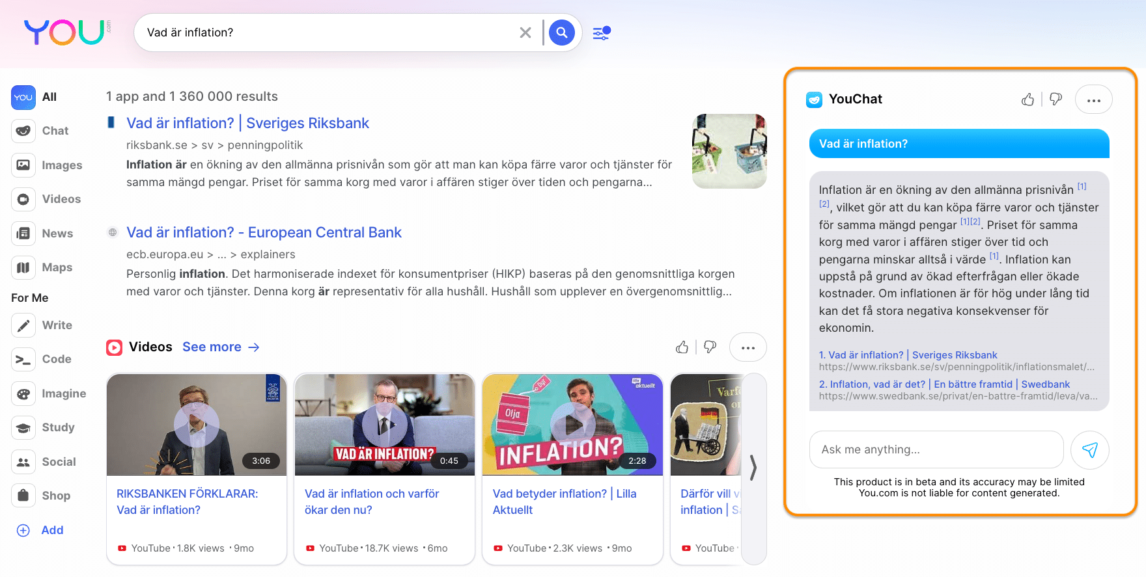Send chat message with paper plane
Screen dimensions: 1146x577
1090,450
